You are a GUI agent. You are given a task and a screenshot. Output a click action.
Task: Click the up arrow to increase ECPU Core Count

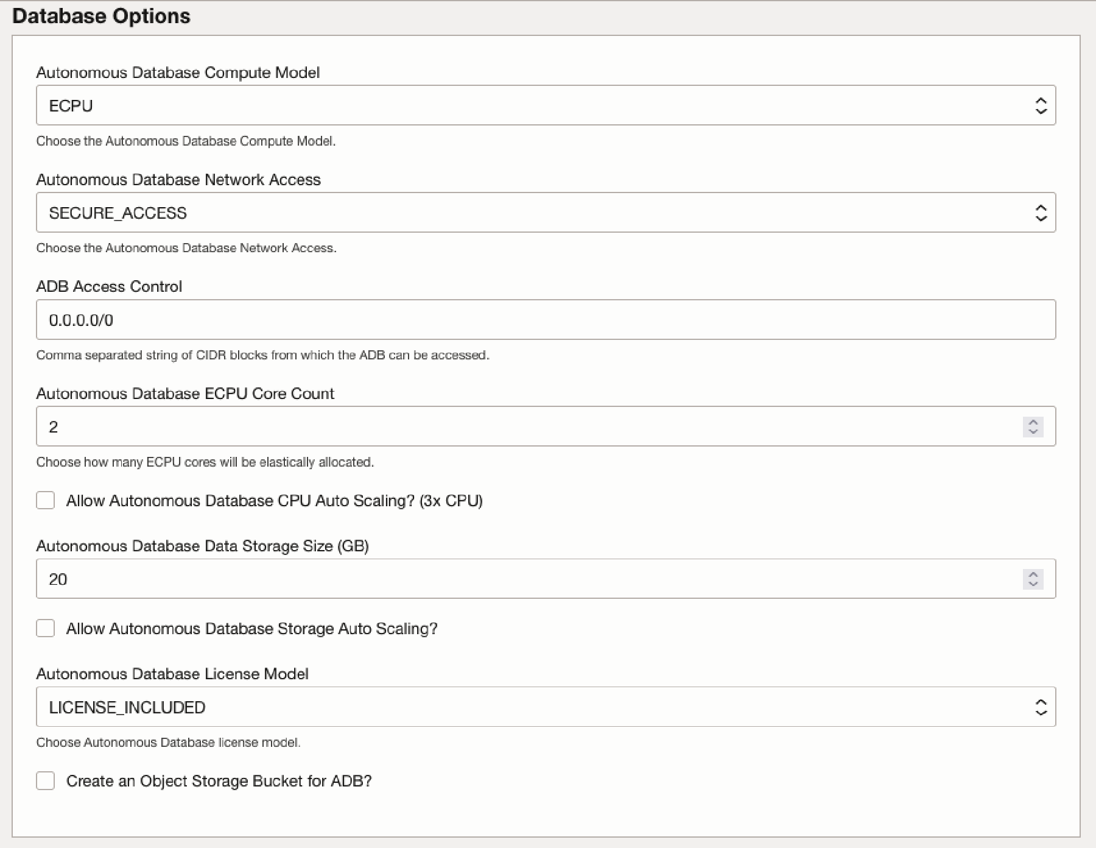pos(1032,422)
